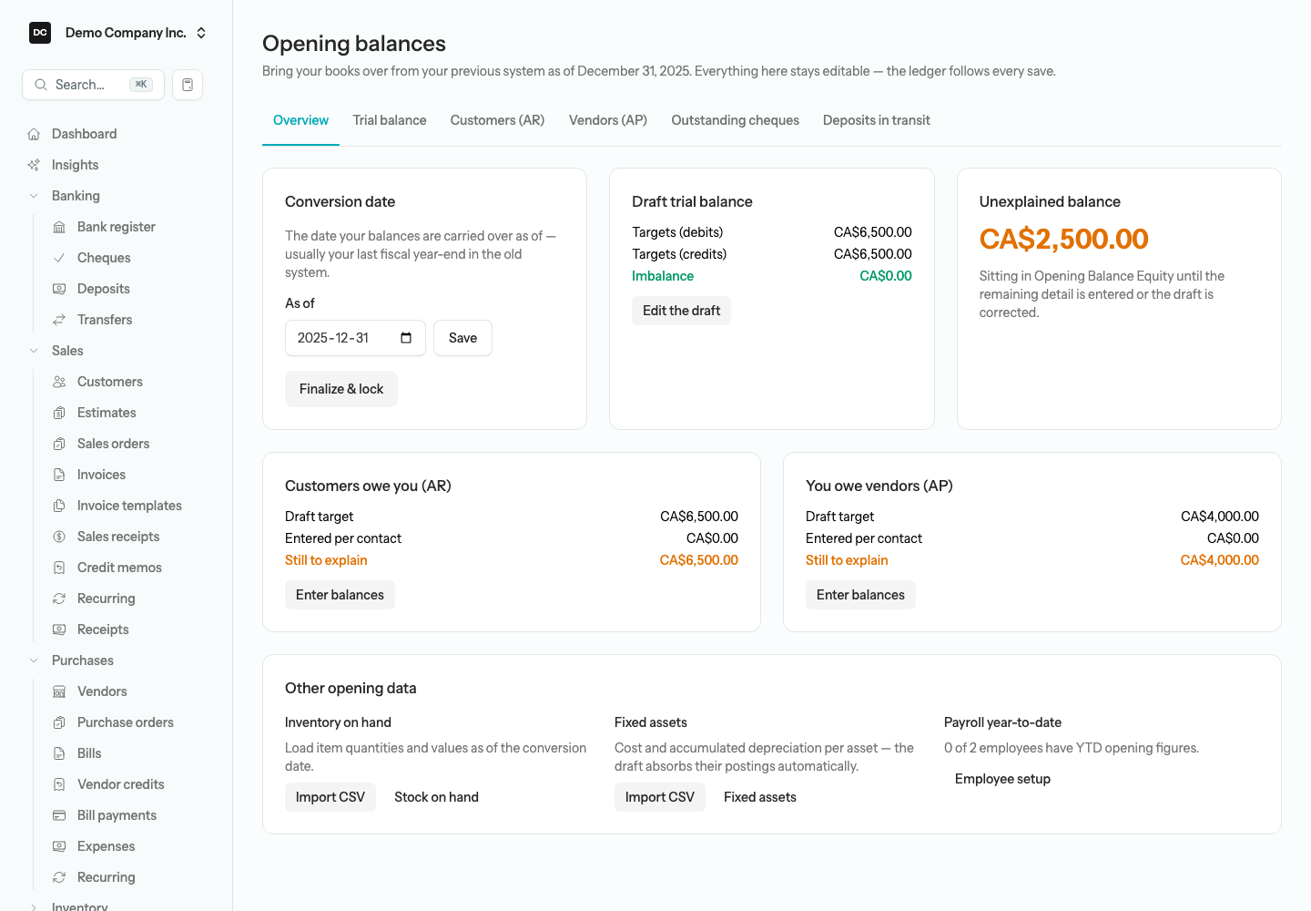Click the Transfers arrows icon
This screenshot has width=1311, height=911.
[59, 320]
